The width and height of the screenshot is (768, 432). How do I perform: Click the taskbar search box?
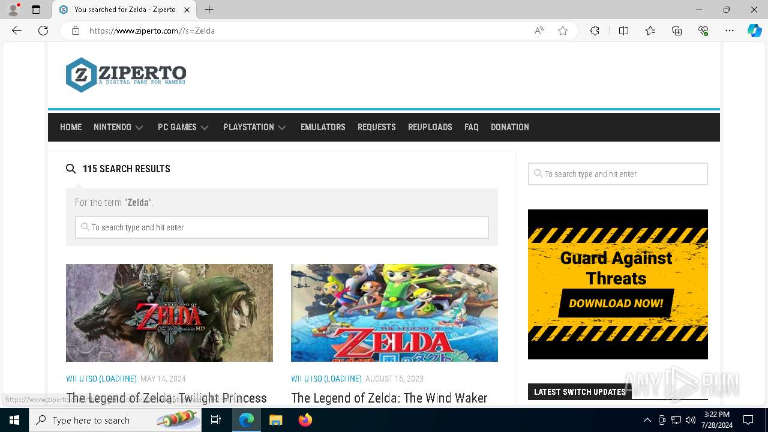tap(115, 420)
